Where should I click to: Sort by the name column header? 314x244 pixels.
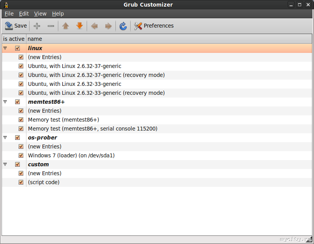(x=35, y=39)
